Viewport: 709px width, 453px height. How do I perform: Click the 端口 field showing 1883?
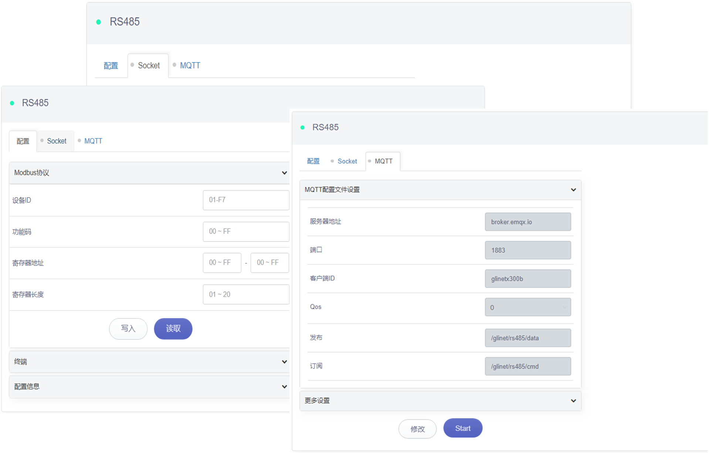tap(527, 250)
